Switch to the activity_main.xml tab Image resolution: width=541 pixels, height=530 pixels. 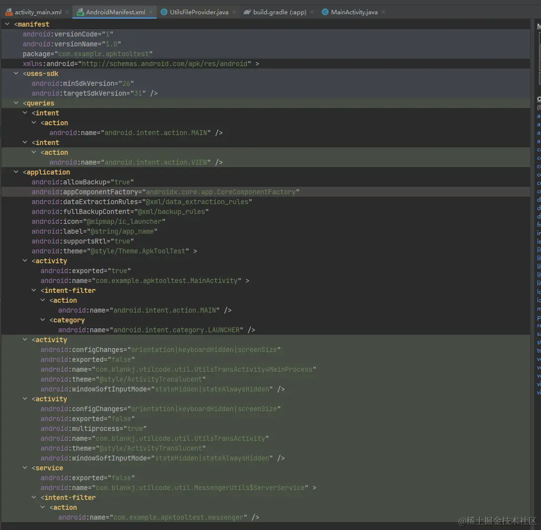pos(37,12)
